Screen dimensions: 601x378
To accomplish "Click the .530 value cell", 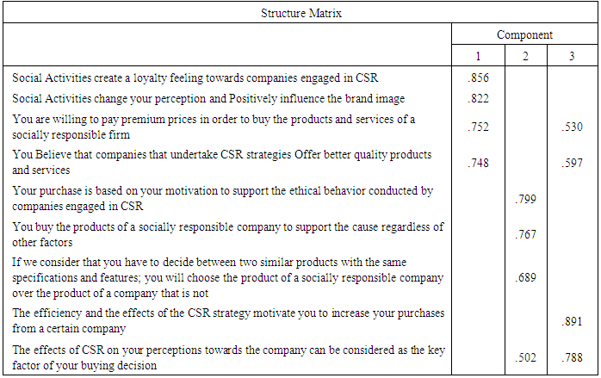I will [x=573, y=127].
